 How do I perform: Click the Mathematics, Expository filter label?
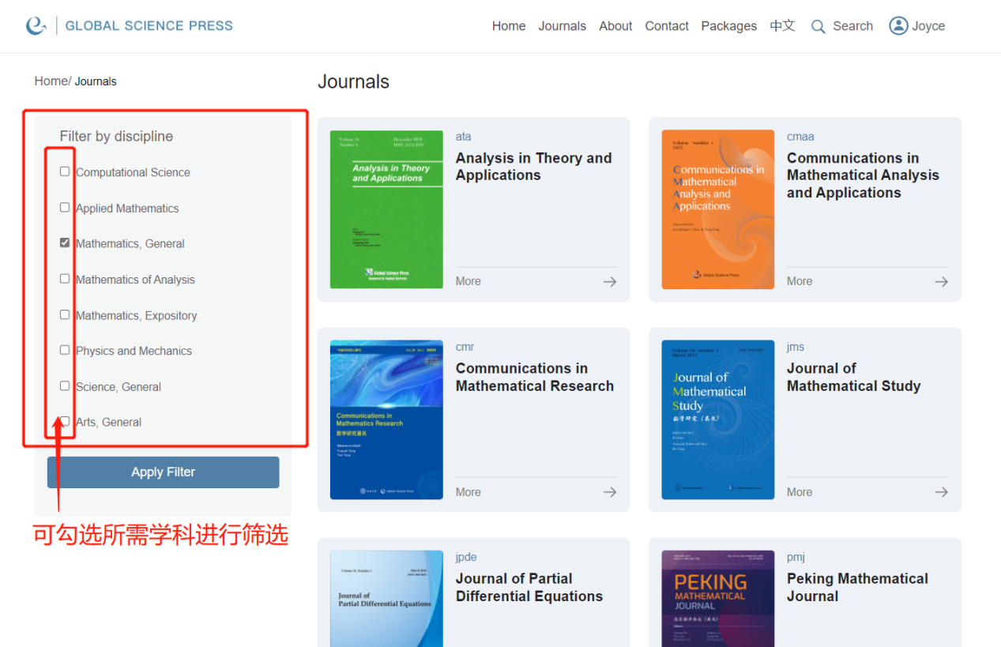coord(137,315)
